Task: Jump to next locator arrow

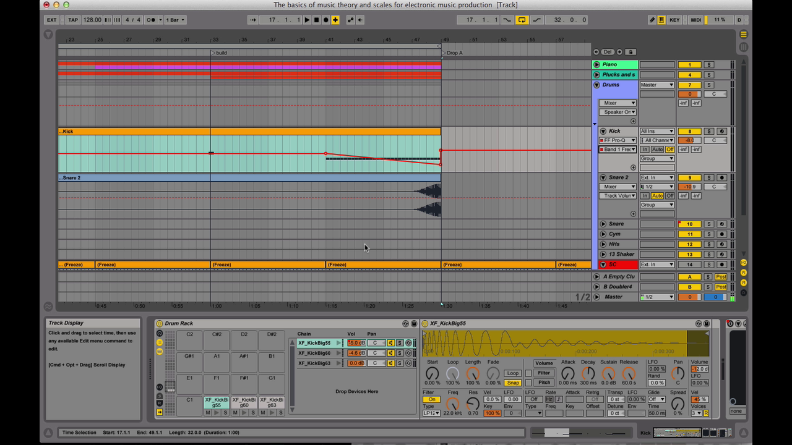Action: [619, 52]
